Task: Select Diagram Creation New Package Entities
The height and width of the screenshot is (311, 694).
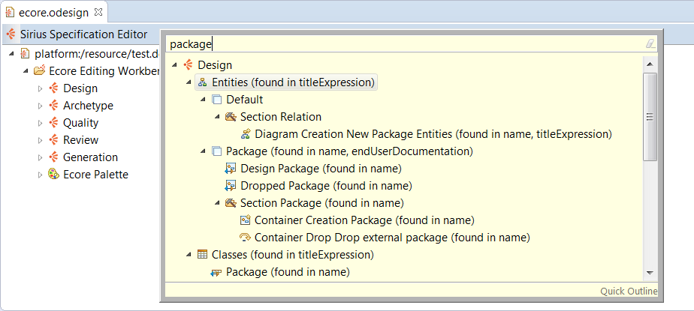Action: [x=433, y=134]
